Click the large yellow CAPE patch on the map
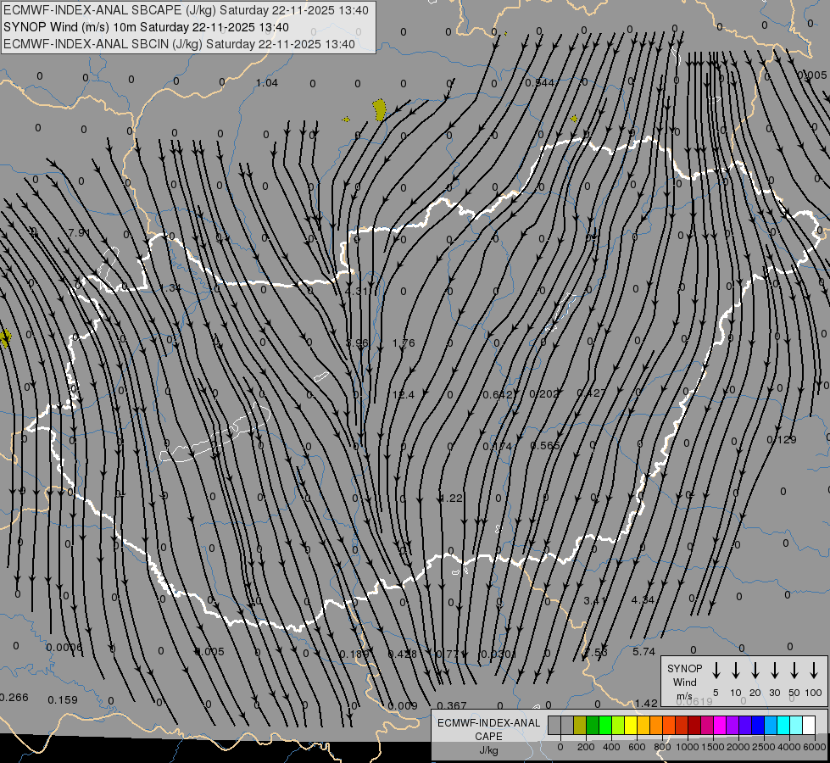Viewport: 830px width, 763px height. click(379, 109)
